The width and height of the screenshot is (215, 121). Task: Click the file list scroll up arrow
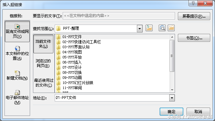click(172, 37)
